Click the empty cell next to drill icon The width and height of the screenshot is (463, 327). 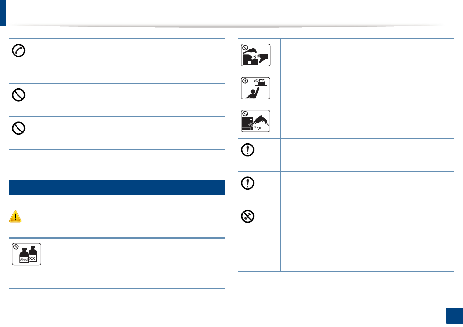click(x=367, y=122)
